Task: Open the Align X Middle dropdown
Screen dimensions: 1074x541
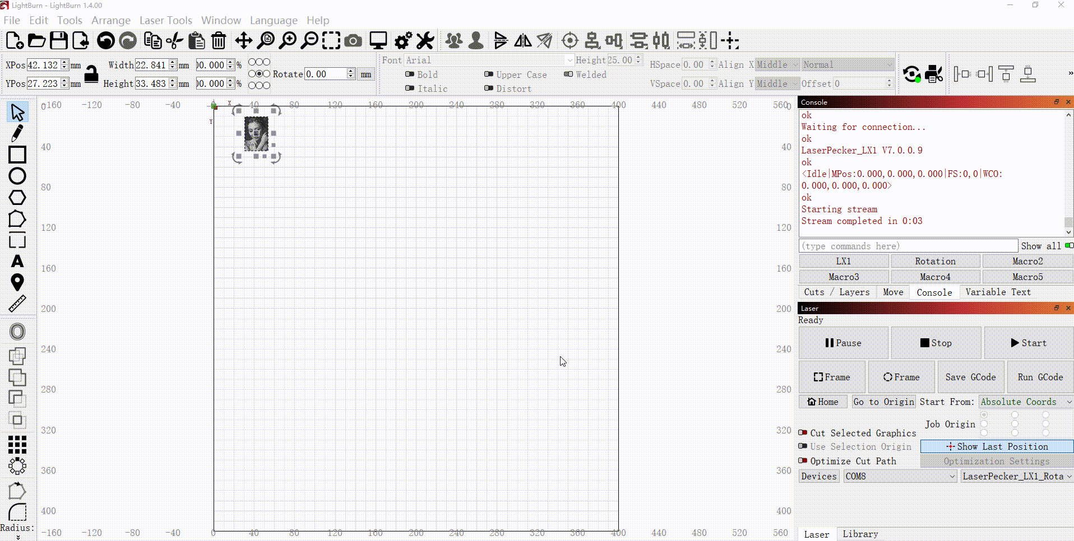Action: 777,64
